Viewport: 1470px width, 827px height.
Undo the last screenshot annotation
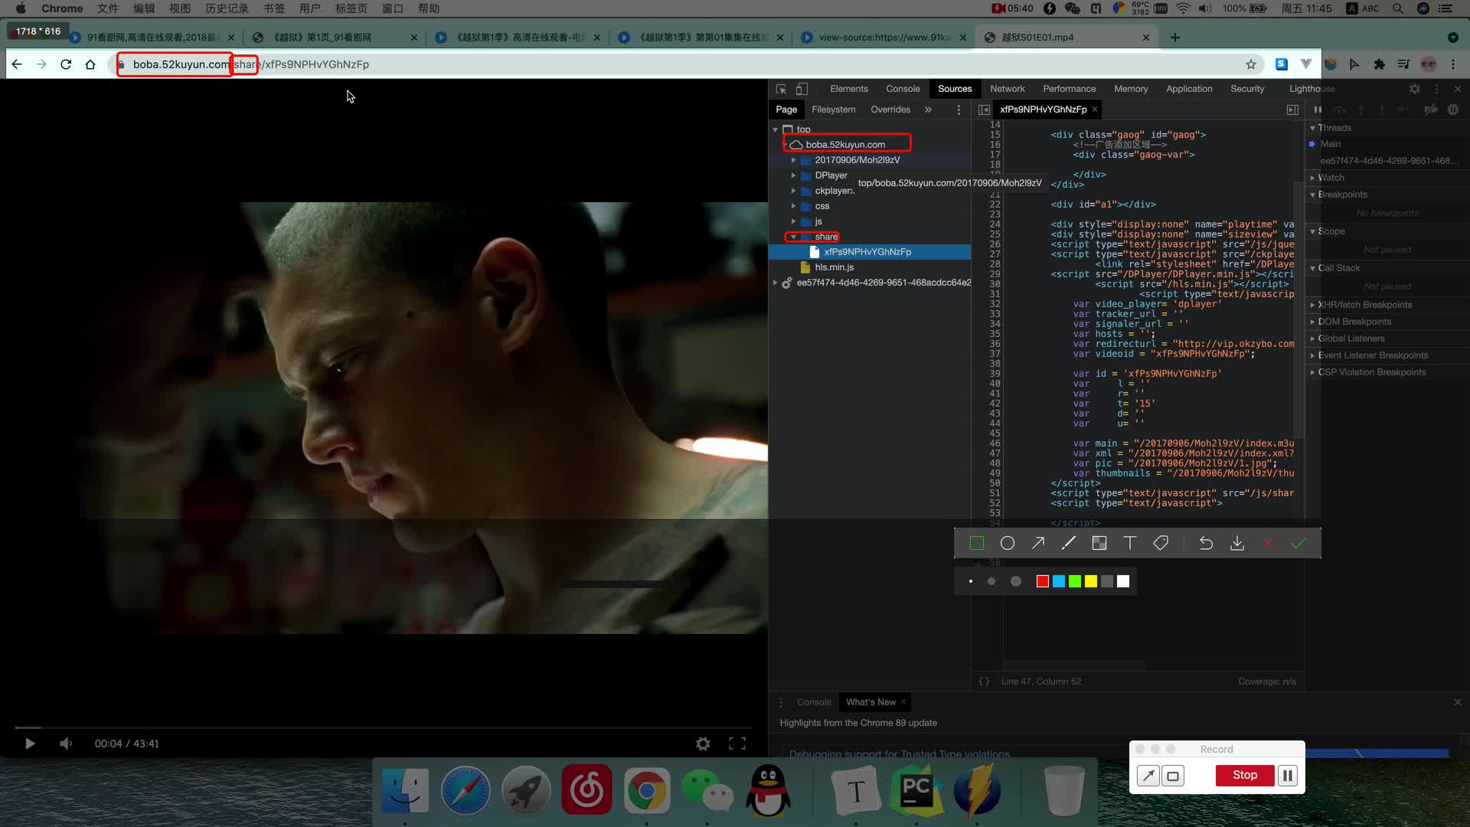(x=1206, y=543)
